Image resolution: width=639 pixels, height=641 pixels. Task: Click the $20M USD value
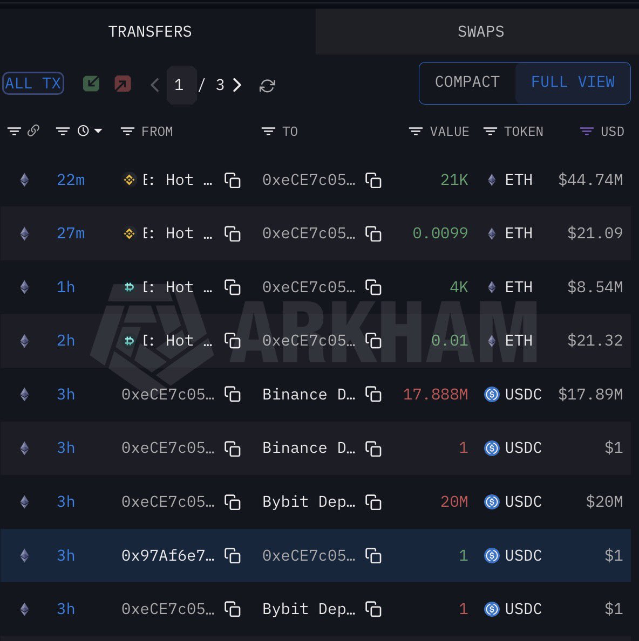[x=604, y=501]
